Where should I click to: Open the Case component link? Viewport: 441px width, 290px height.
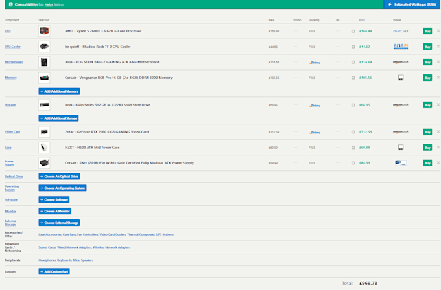click(8, 148)
